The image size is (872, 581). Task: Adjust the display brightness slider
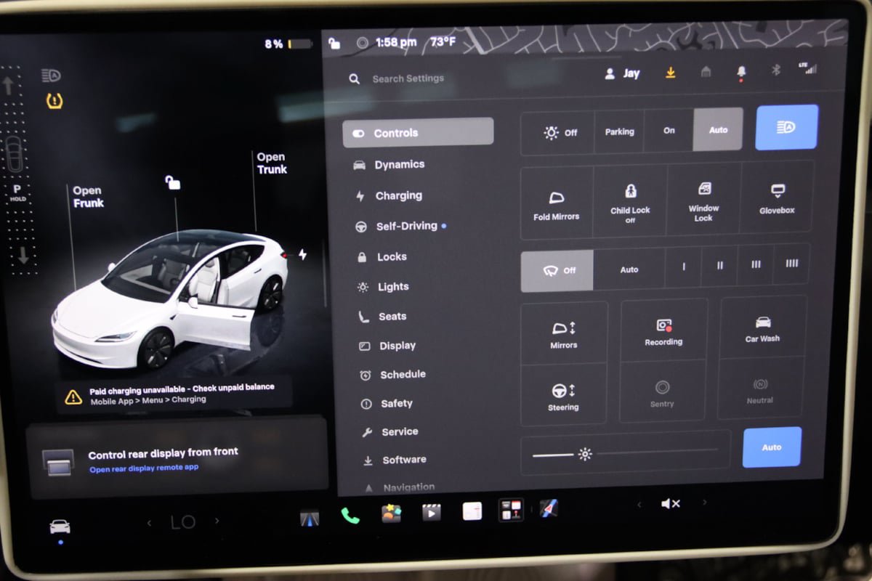tap(626, 452)
